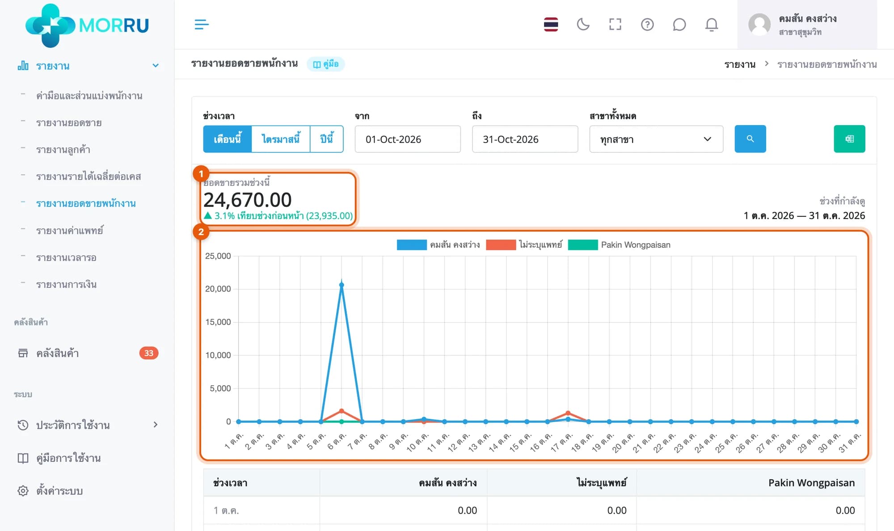
Task: Select the ปีนี้ period tab
Action: 327,139
